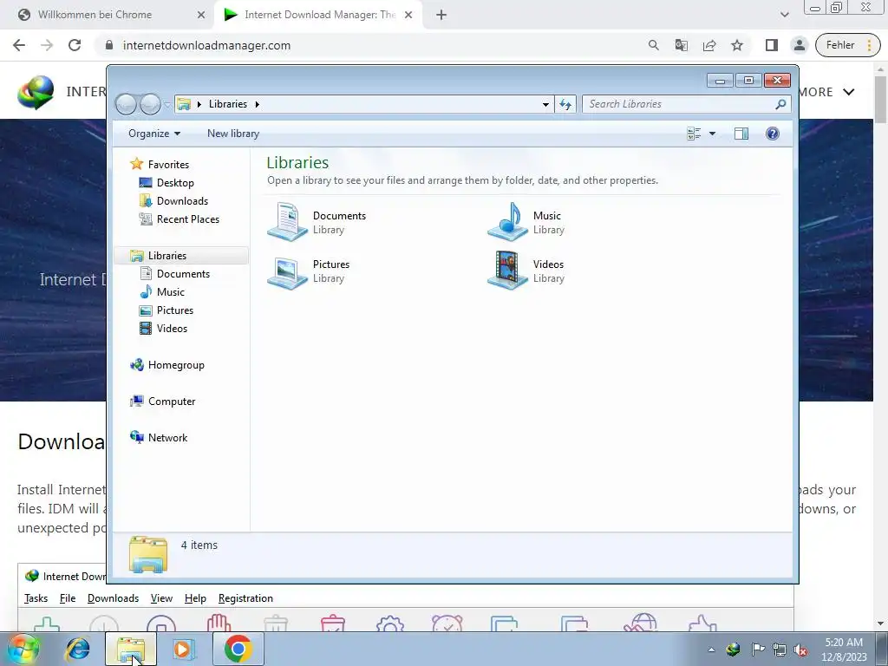Open address bar previous locations dropdown
This screenshot has width=888, height=666.
(545, 104)
